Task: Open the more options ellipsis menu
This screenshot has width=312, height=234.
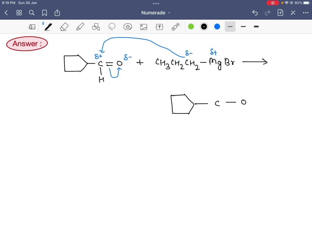Action: click(306, 13)
